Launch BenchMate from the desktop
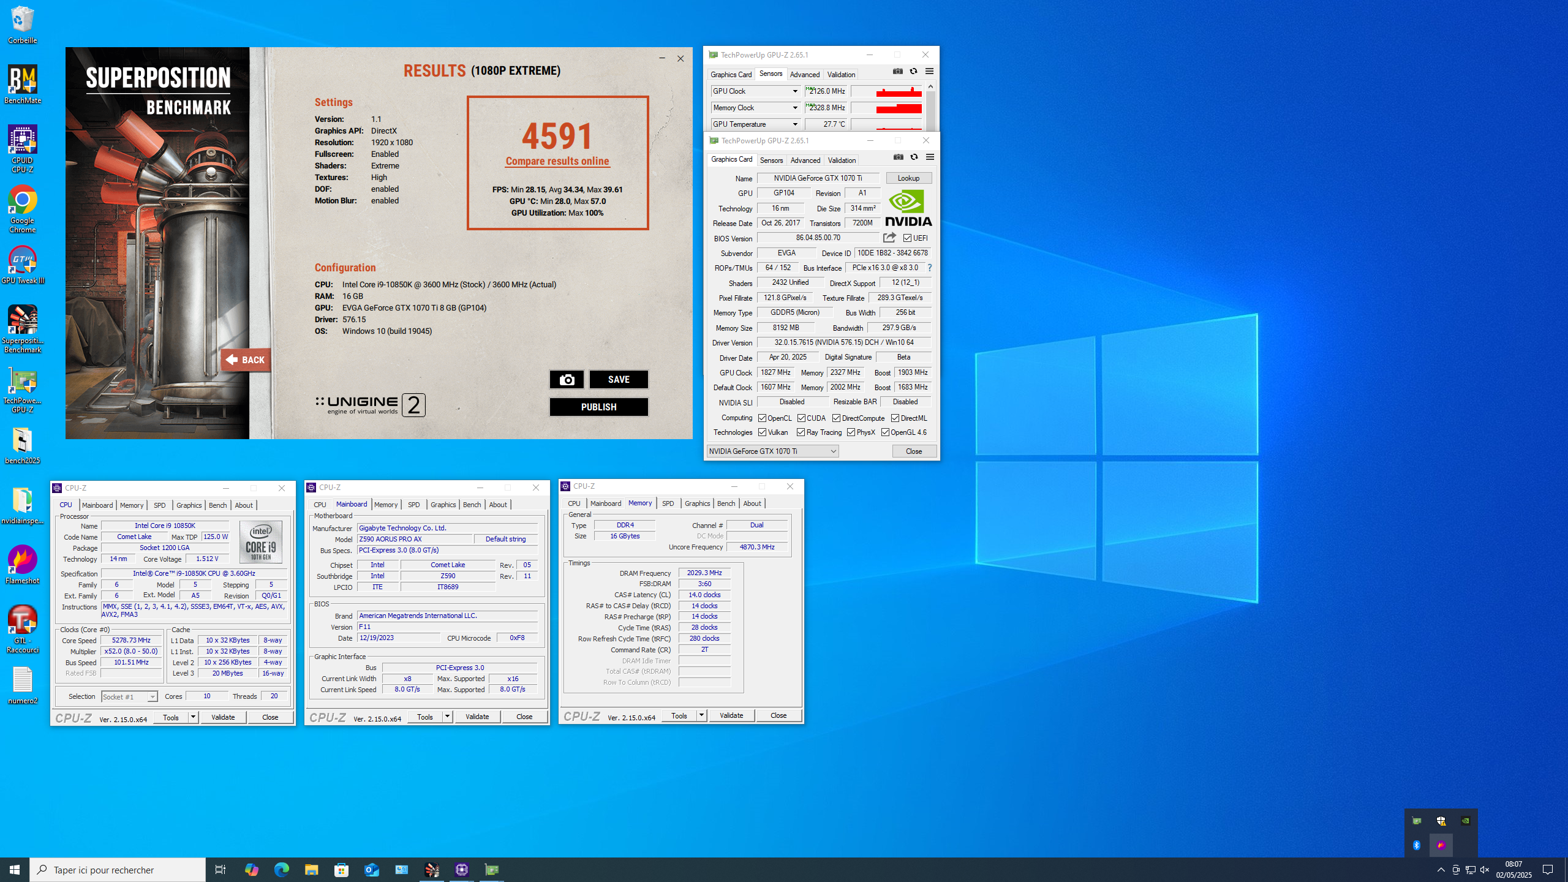Screen dimensions: 1568x882 click(x=23, y=85)
